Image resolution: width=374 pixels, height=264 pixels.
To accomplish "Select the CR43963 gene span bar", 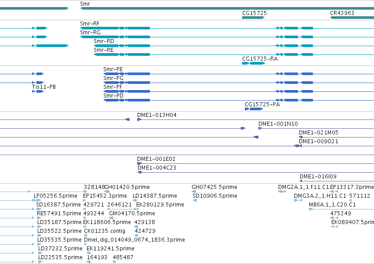I will click(352, 18).
